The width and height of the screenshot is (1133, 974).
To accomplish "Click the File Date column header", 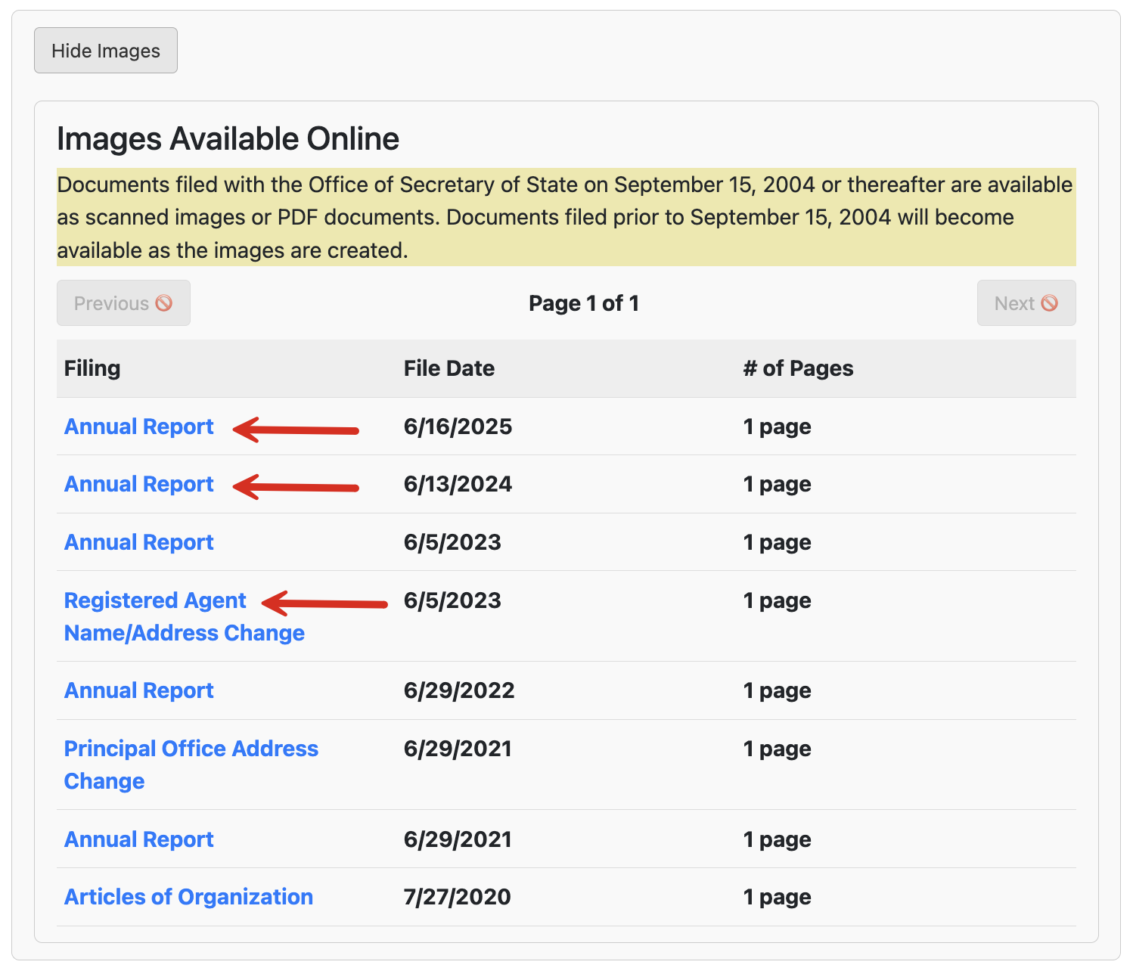I will click(x=449, y=368).
